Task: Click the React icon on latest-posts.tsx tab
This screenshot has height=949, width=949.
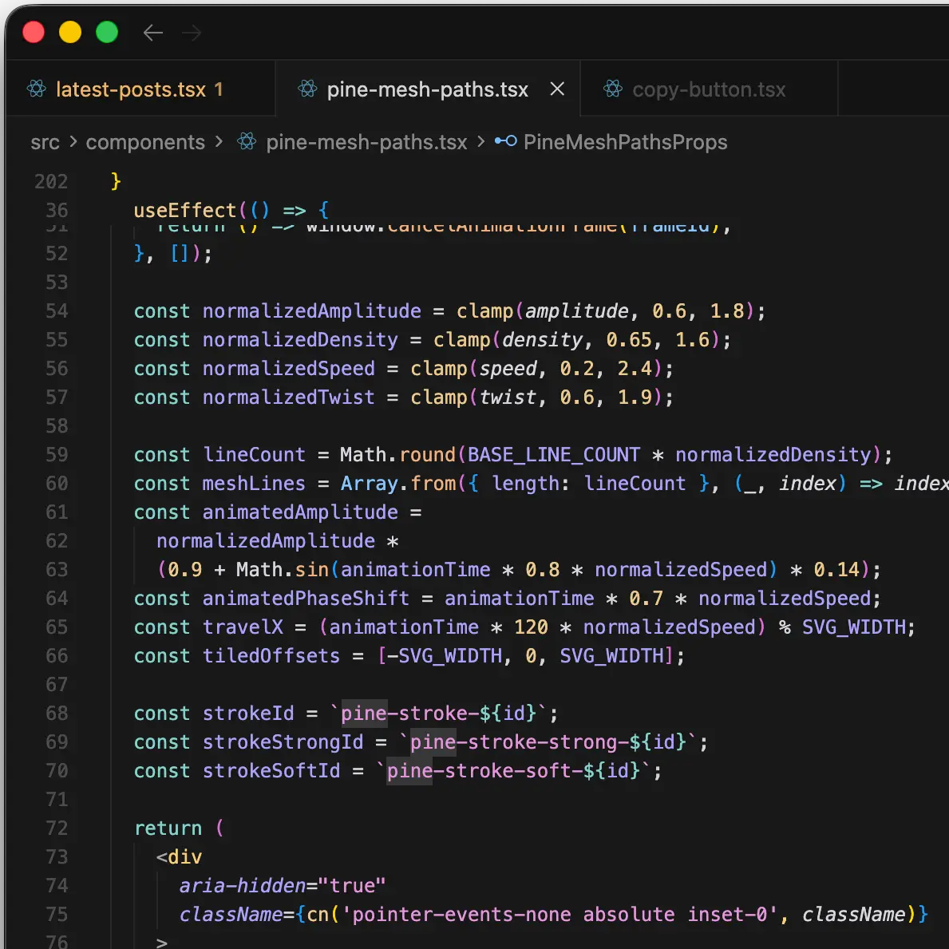Action: 37,89
